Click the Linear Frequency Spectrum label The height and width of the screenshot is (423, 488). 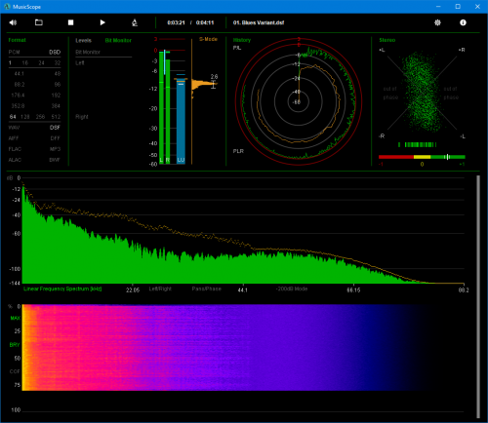coord(62,288)
